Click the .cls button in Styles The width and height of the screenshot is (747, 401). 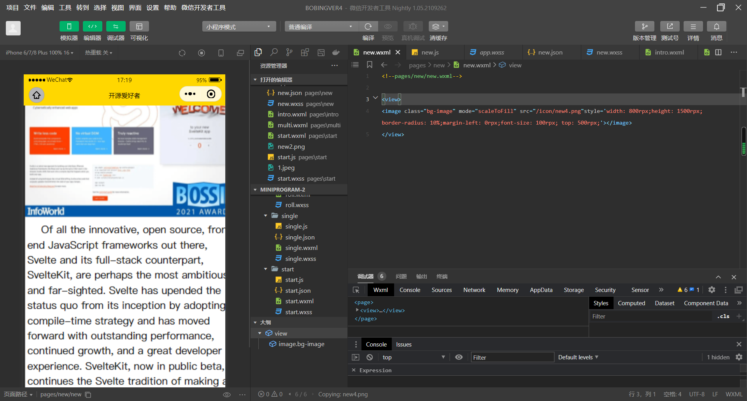point(723,317)
